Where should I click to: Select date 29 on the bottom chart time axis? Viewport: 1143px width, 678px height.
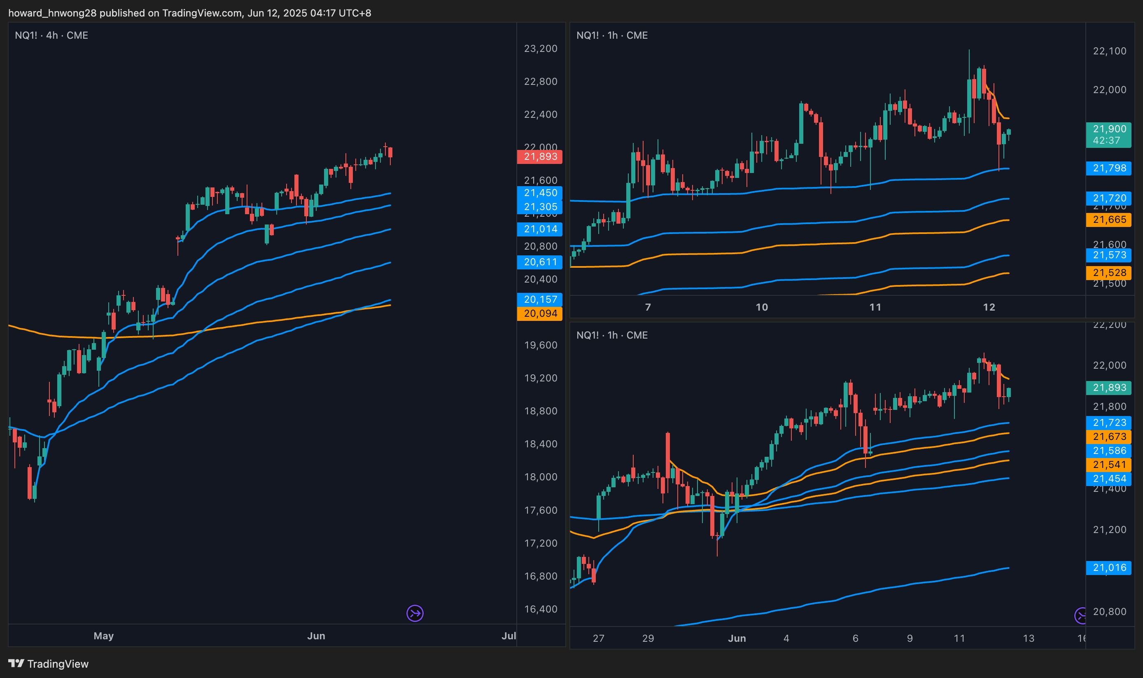[x=648, y=638]
